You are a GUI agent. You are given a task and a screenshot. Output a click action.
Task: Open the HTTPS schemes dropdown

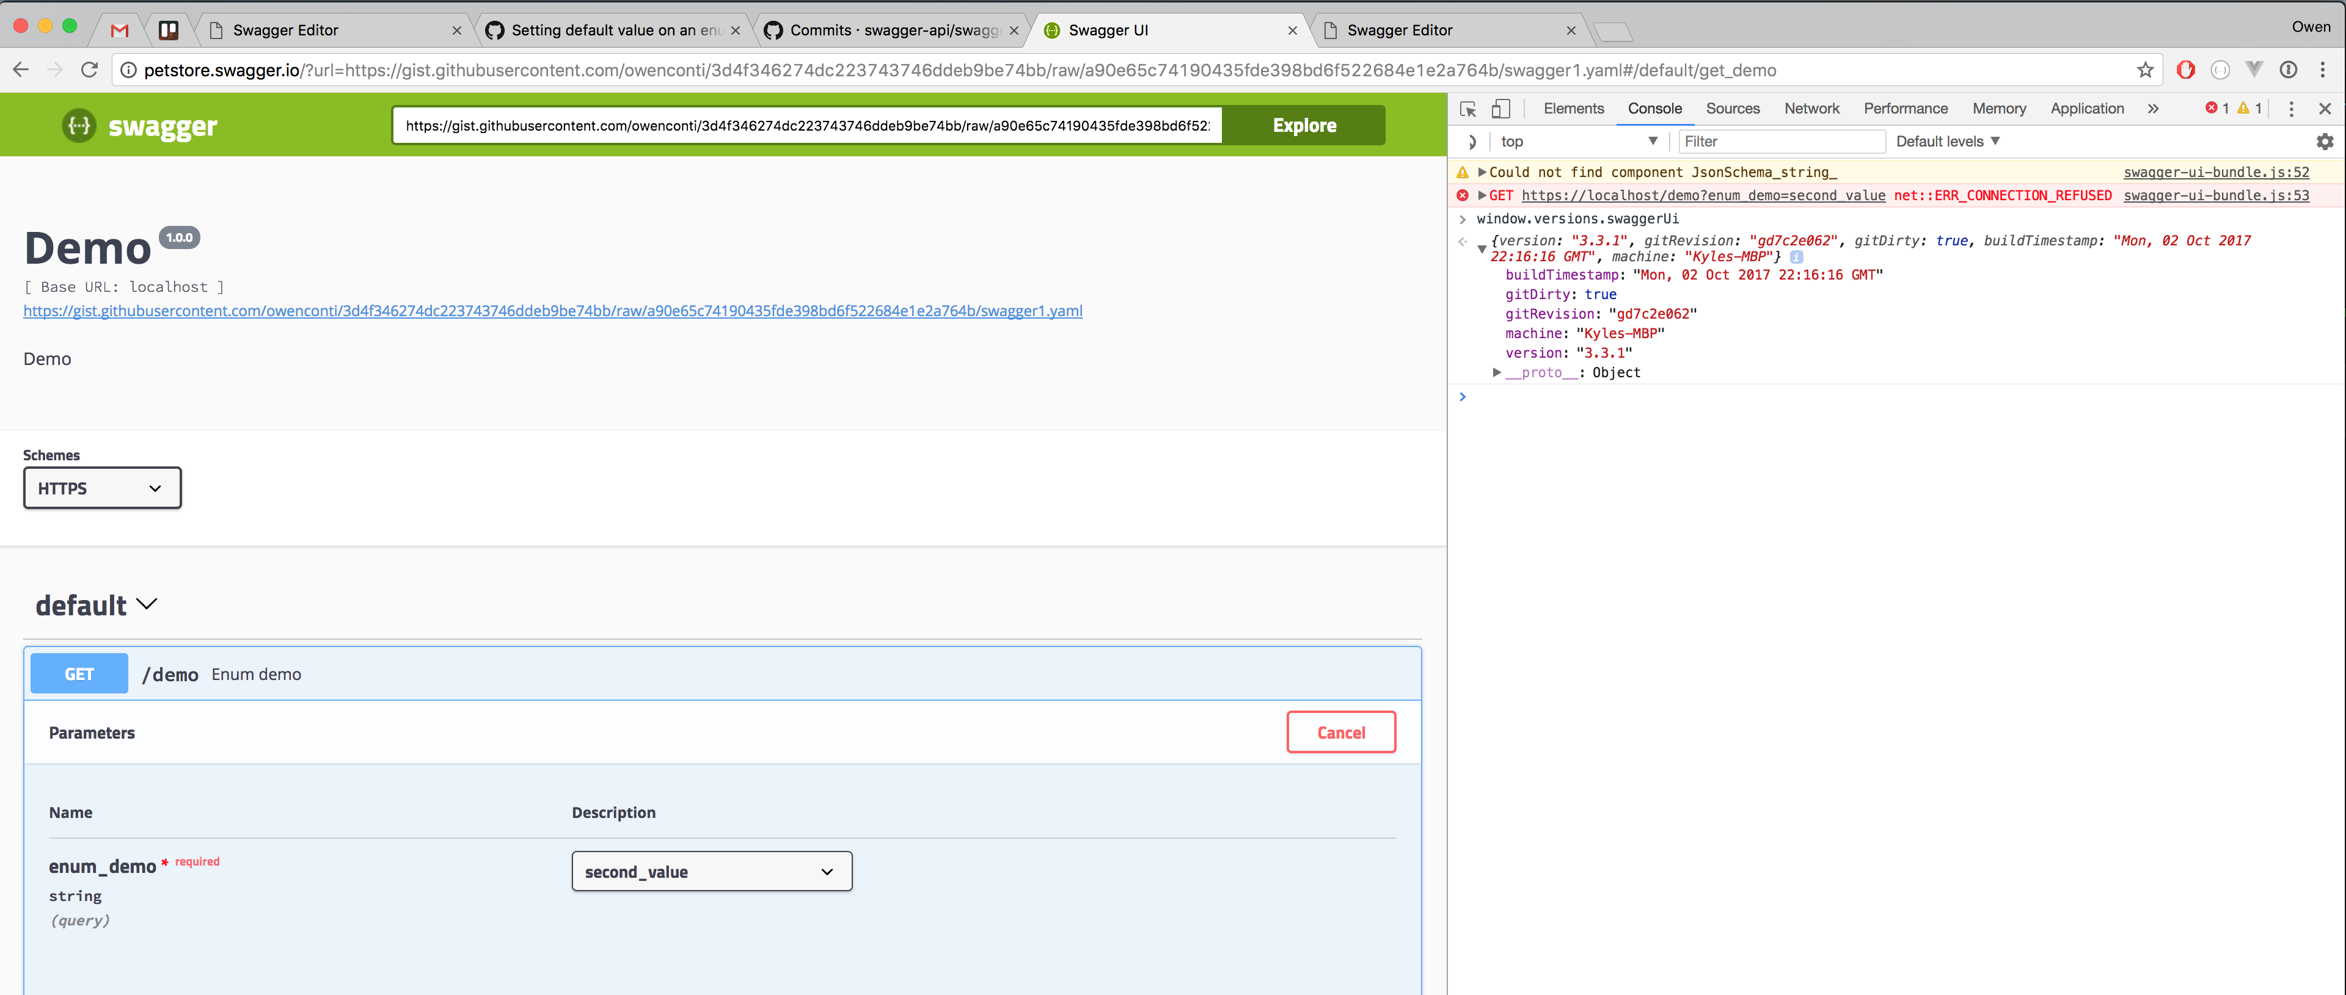click(x=102, y=488)
